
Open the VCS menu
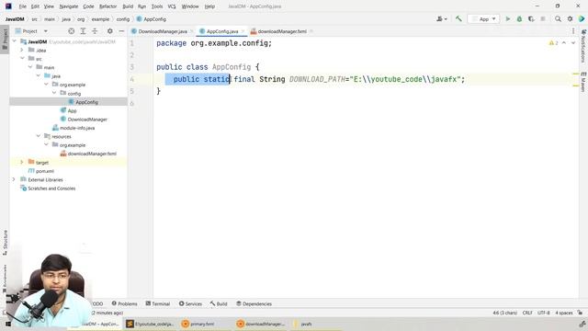pos(172,6)
